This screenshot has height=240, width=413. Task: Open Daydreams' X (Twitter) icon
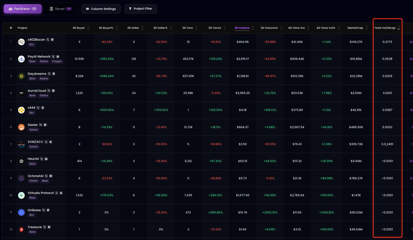[49, 74]
